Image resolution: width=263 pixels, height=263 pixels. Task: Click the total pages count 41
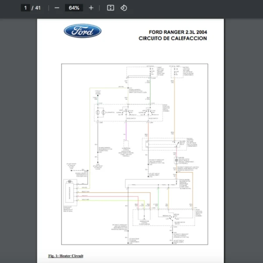point(38,8)
